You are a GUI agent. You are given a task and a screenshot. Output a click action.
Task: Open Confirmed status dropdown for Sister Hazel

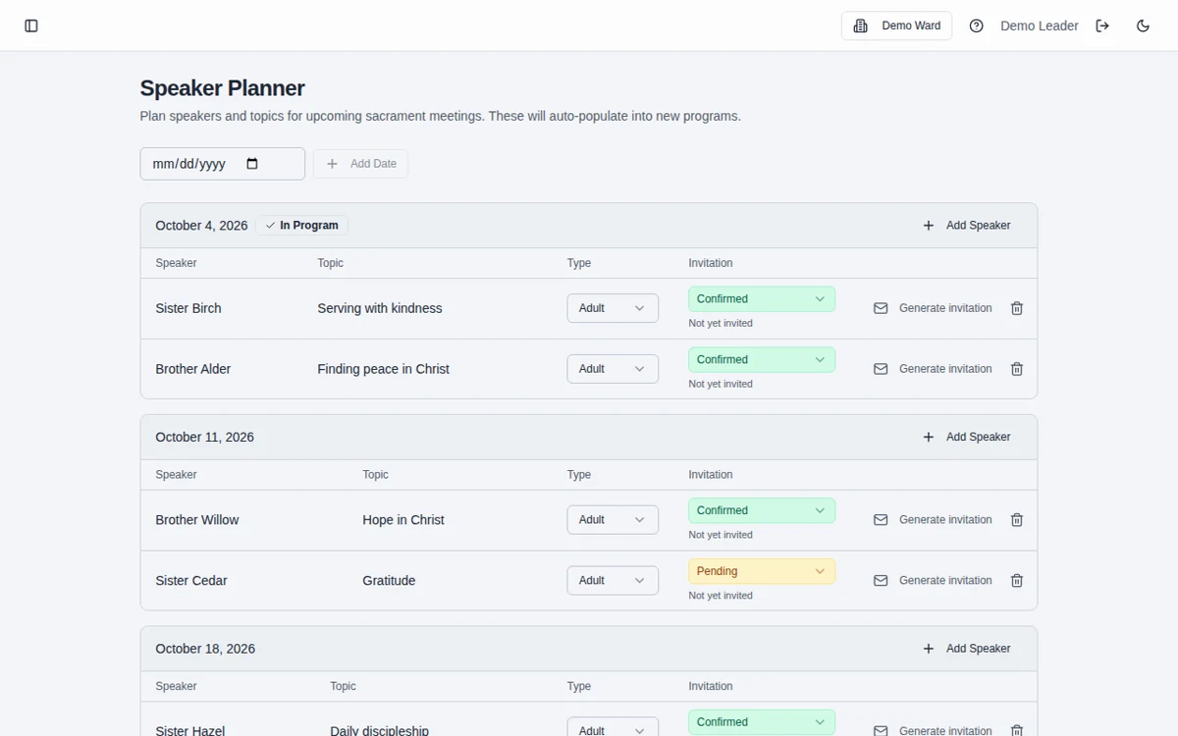click(762, 722)
